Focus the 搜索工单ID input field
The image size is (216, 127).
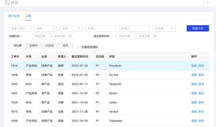tap(20, 28)
